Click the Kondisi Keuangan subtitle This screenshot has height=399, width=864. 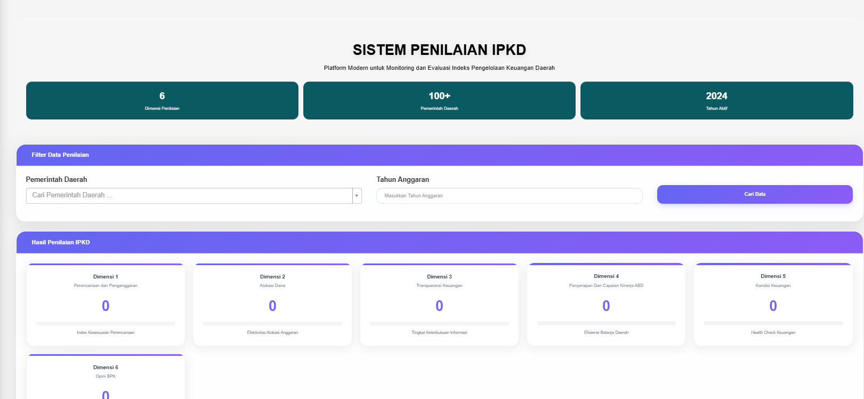tap(773, 286)
